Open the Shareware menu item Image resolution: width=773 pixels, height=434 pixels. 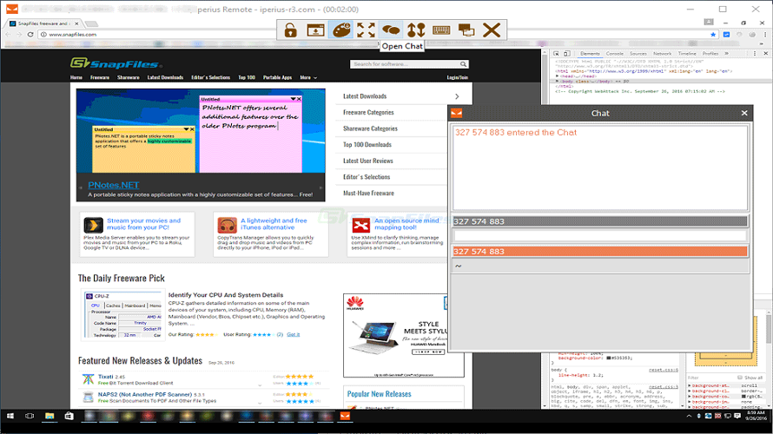(x=129, y=77)
